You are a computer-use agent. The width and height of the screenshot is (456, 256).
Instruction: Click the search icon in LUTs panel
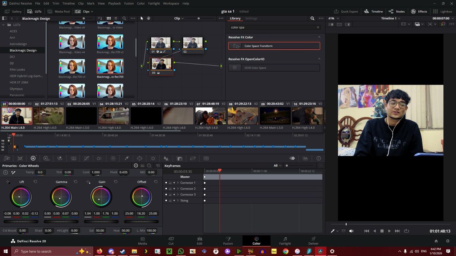point(124,18)
